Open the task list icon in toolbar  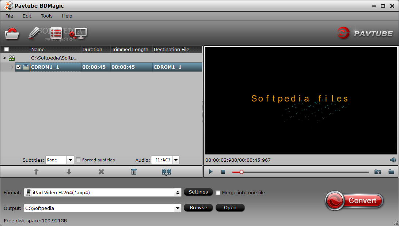(56, 33)
